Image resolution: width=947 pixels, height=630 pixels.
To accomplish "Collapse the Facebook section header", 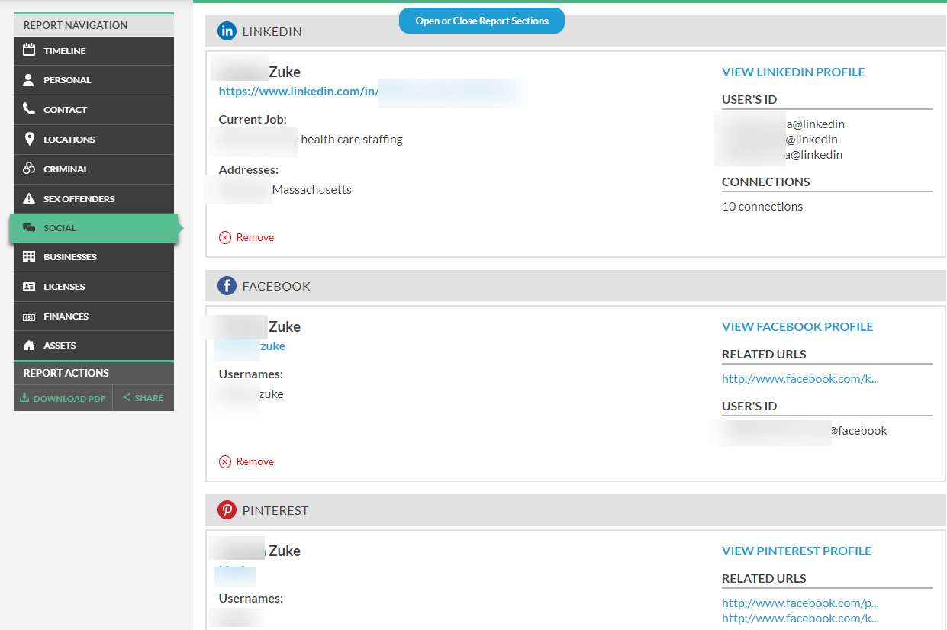I will coord(575,286).
